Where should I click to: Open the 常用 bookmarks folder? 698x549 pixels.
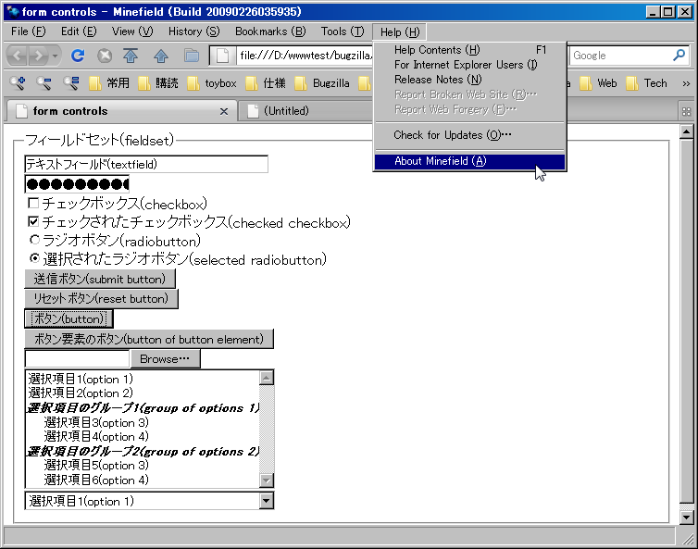(109, 83)
